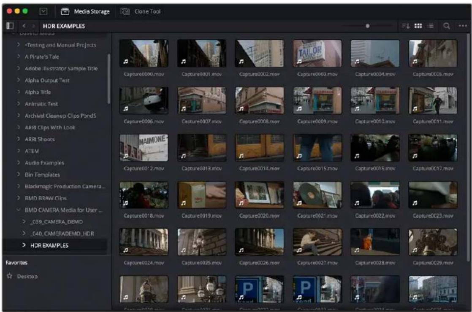Click audio note icon on Capture0018.mov
Viewport: 472px width, 312px height.
point(125,203)
